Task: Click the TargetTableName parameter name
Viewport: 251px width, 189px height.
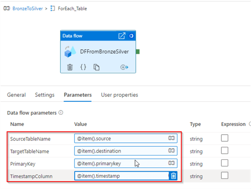Action: click(30, 151)
